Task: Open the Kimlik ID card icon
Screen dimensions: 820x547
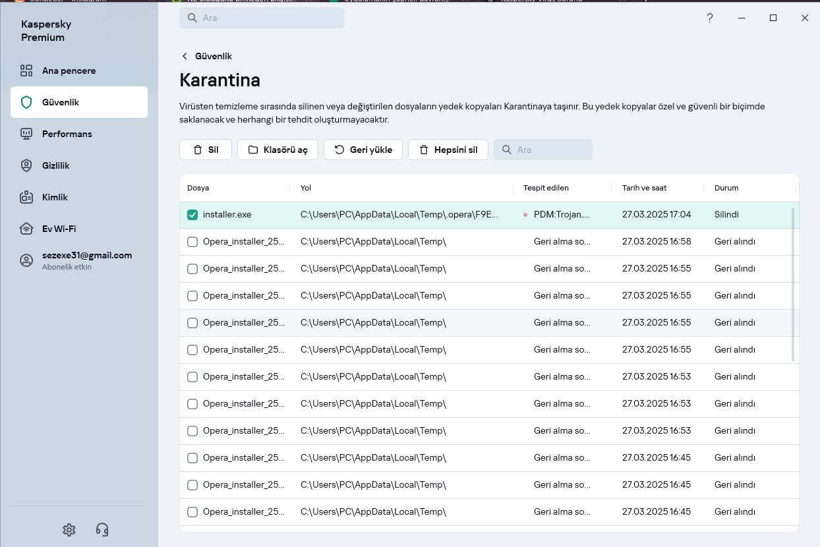Action: [x=26, y=197]
